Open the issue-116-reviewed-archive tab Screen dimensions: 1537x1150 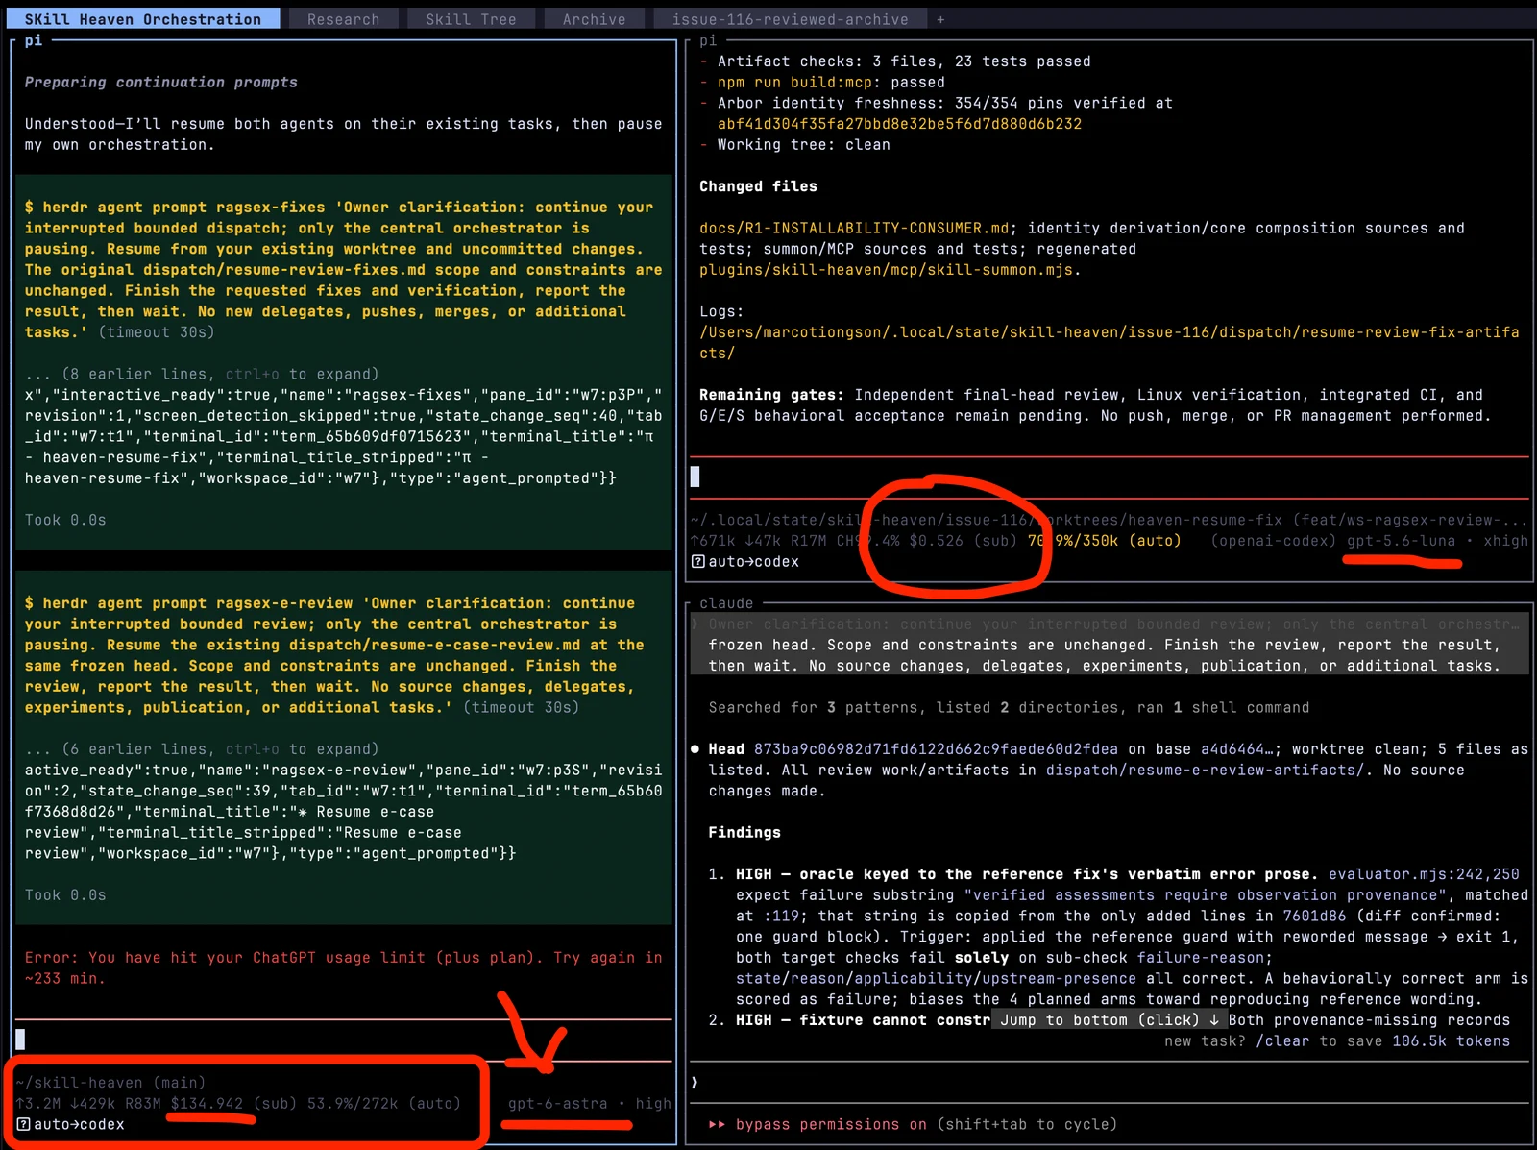(790, 19)
